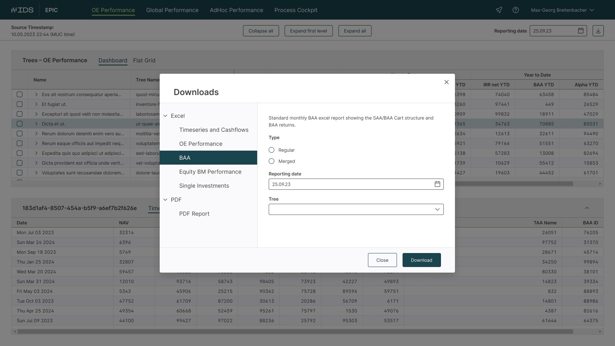This screenshot has height=346, width=615.
Task: Switch to OE Performance top nav tab
Action: (x=113, y=10)
